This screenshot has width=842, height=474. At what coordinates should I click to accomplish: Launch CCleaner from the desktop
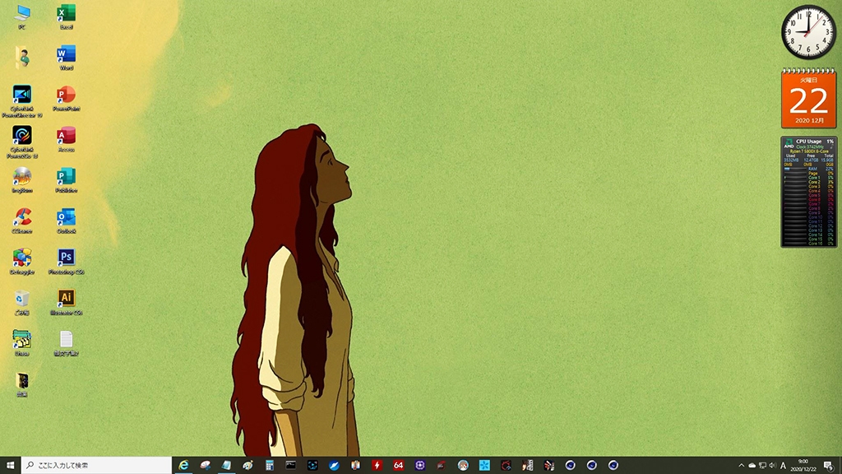[x=22, y=217]
